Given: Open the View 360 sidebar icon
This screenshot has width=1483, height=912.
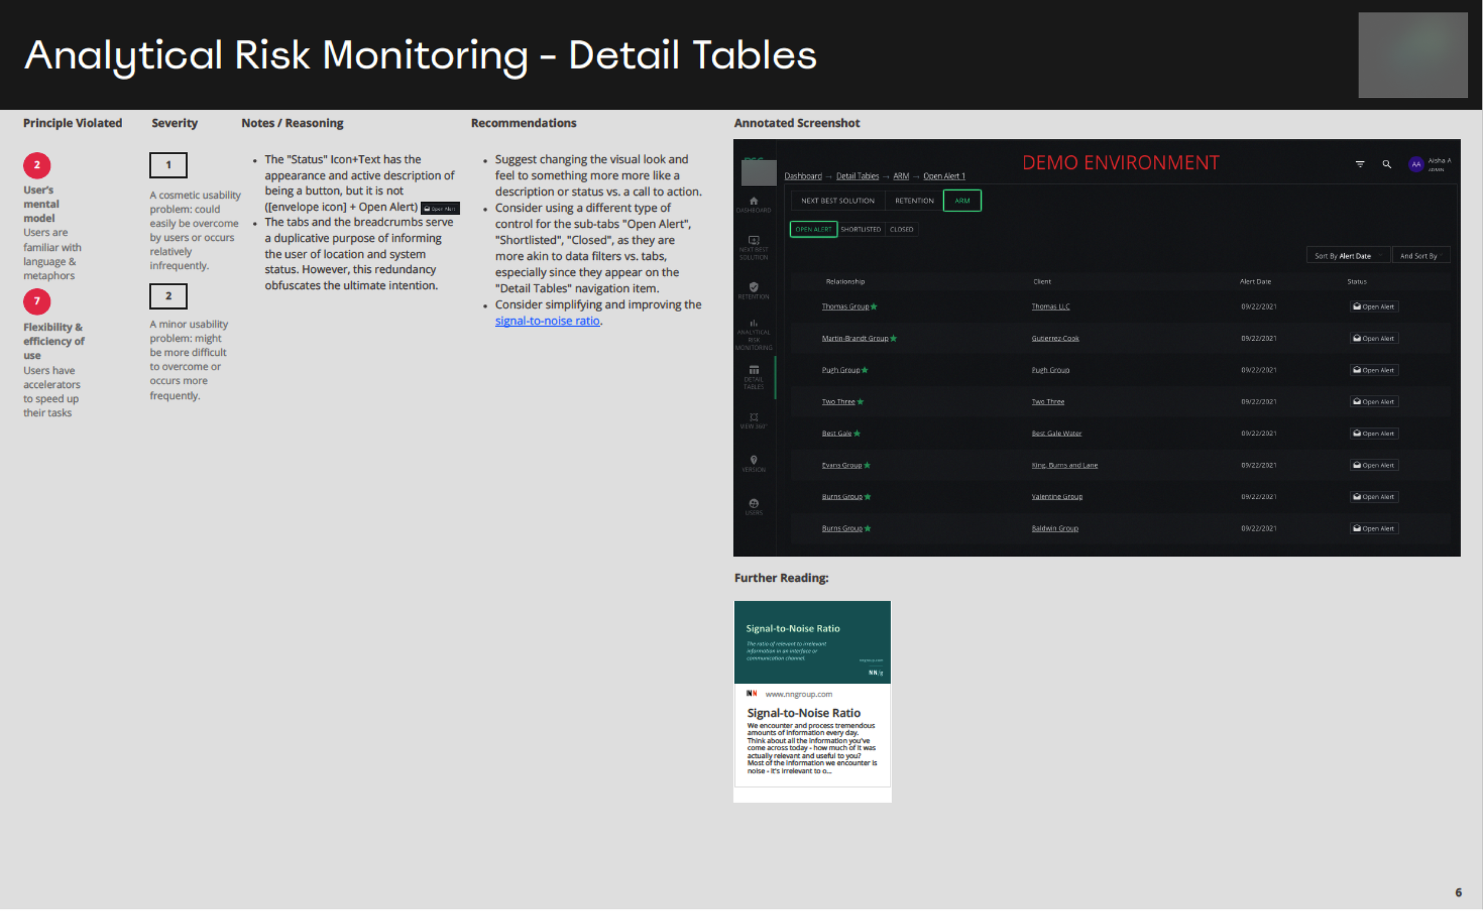Looking at the screenshot, I should pos(753,417).
